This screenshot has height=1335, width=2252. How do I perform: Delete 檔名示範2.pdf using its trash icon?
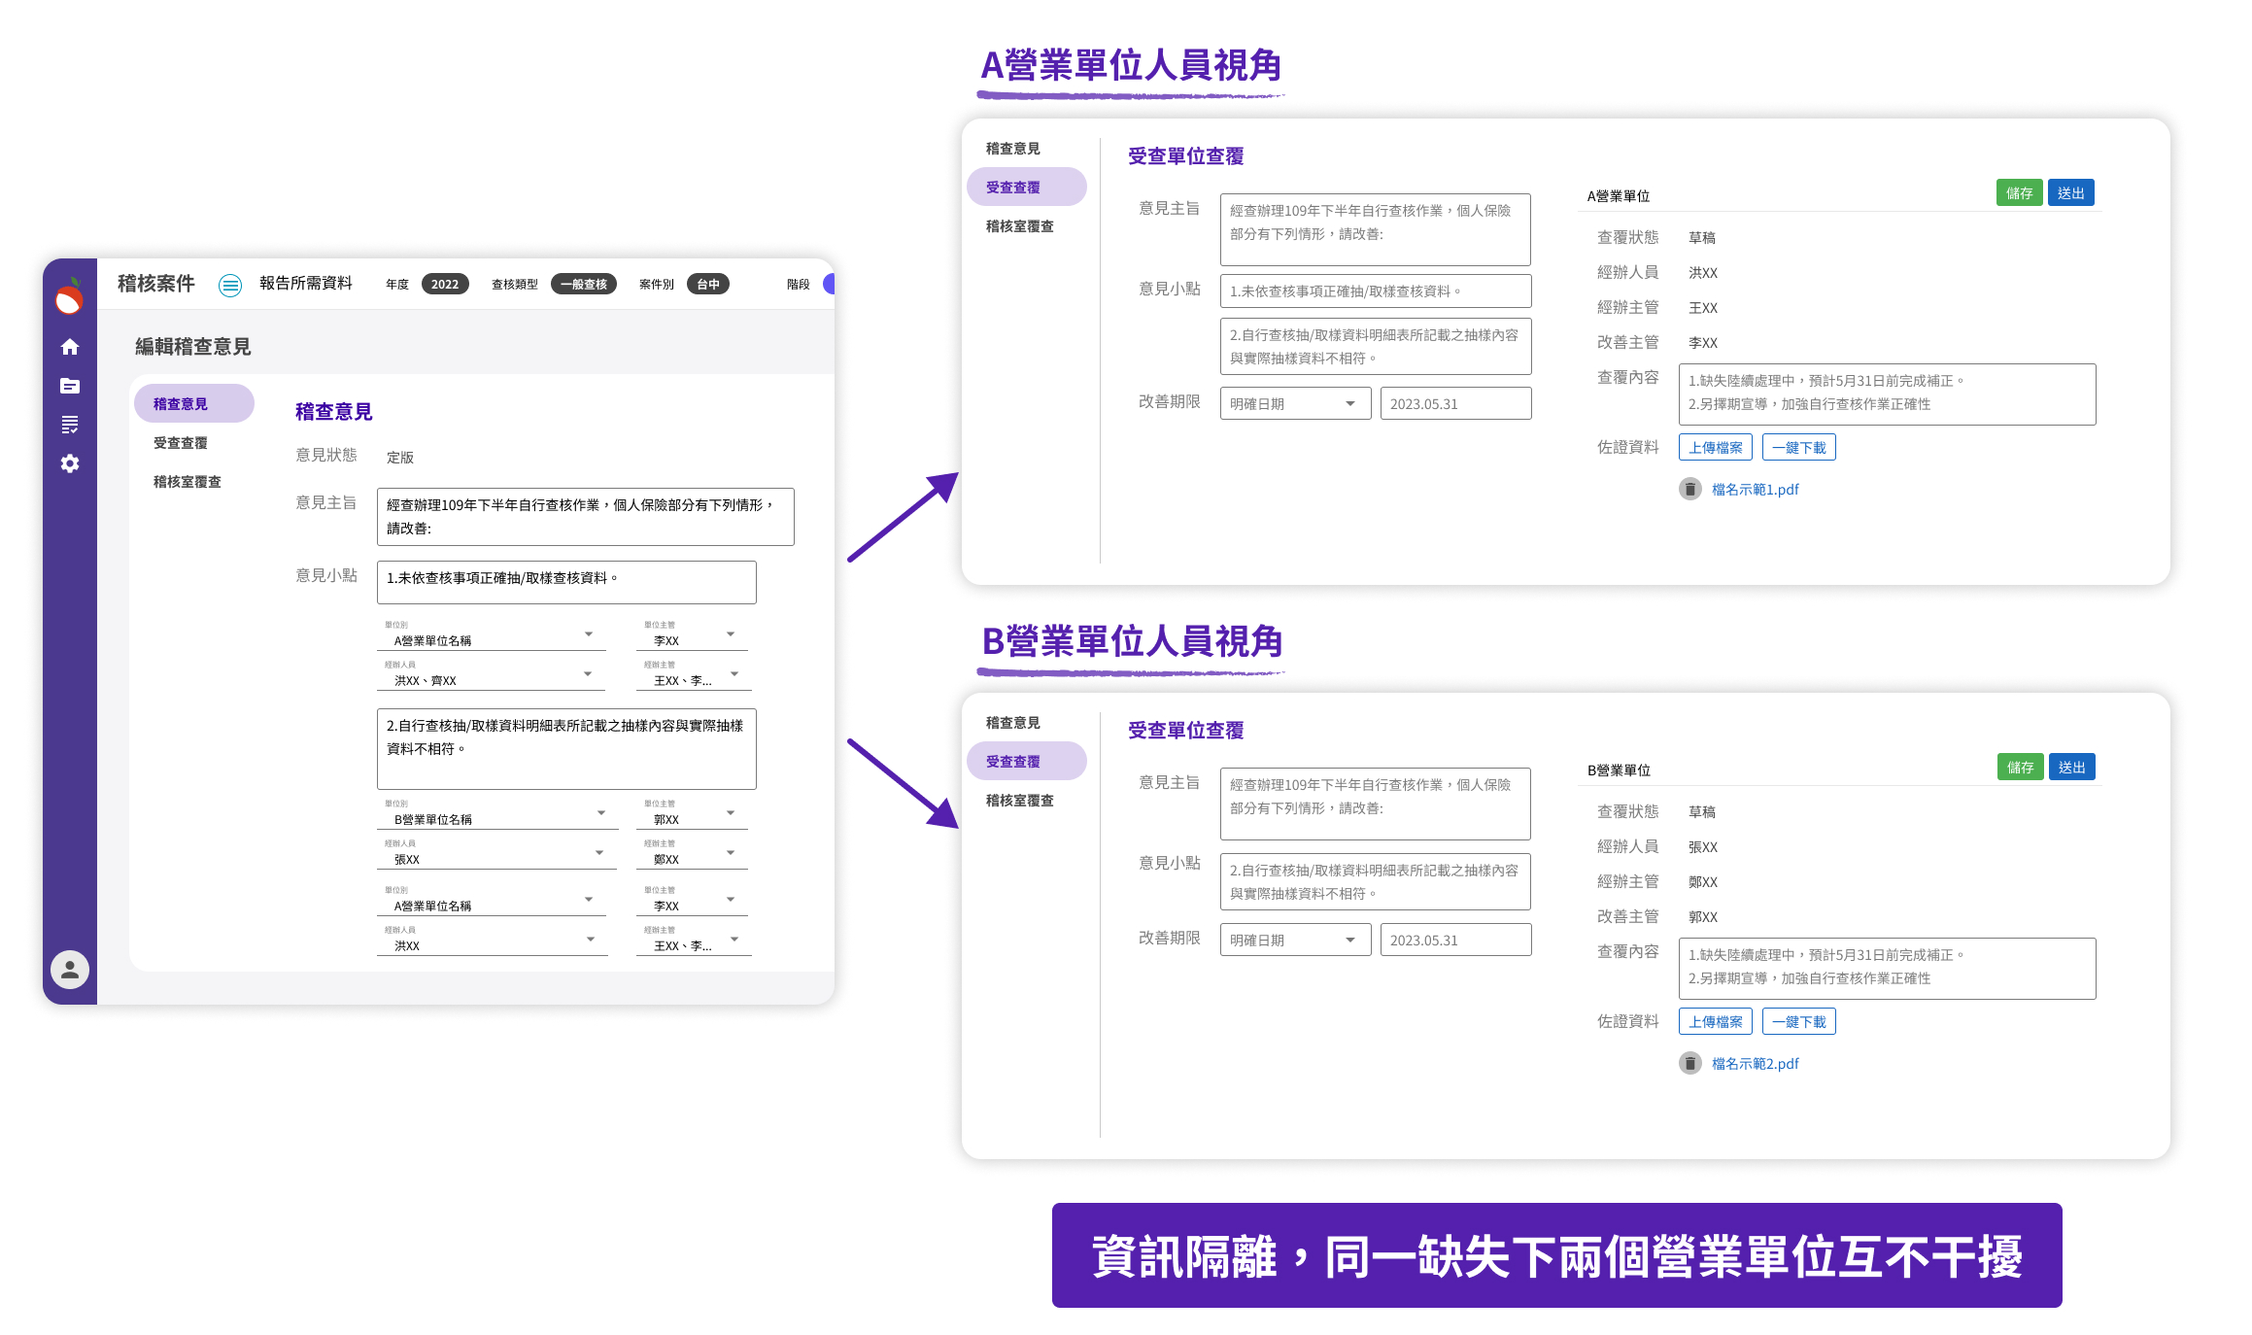tap(1690, 1063)
